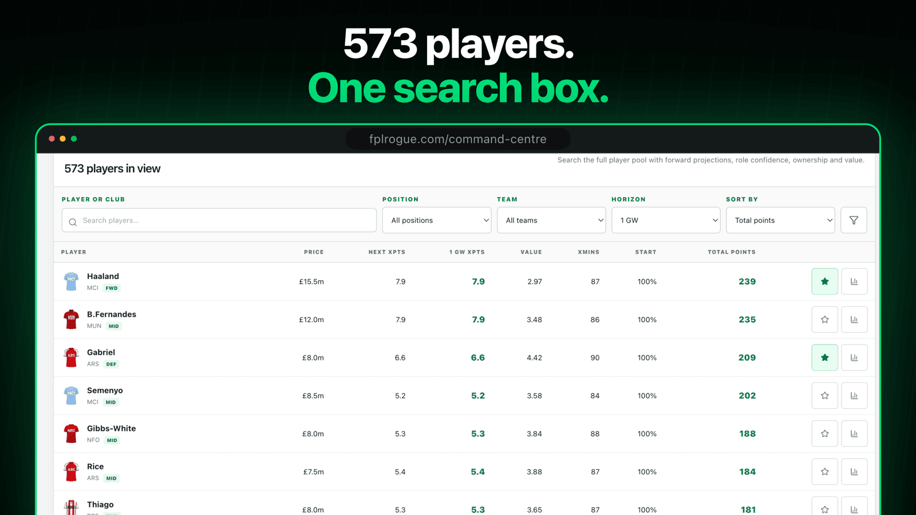
Task: Select player name Gabriel
Action: [101, 352]
